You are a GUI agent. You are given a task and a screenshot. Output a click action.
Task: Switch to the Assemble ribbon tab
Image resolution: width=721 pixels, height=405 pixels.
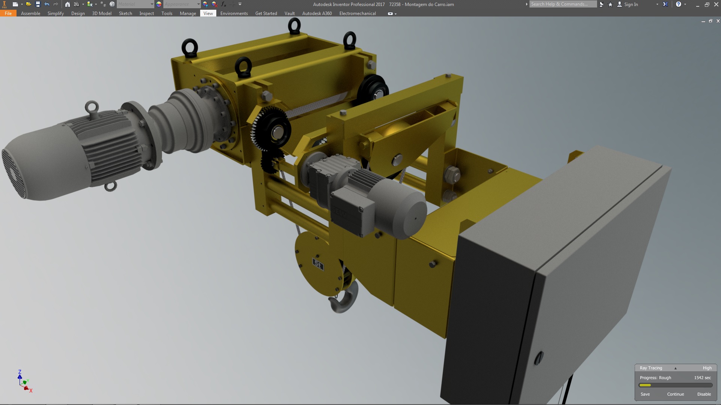[30, 13]
